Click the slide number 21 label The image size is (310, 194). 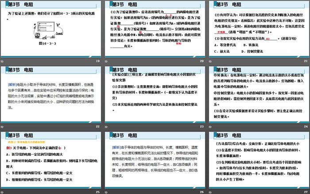click(x=306, y=61)
